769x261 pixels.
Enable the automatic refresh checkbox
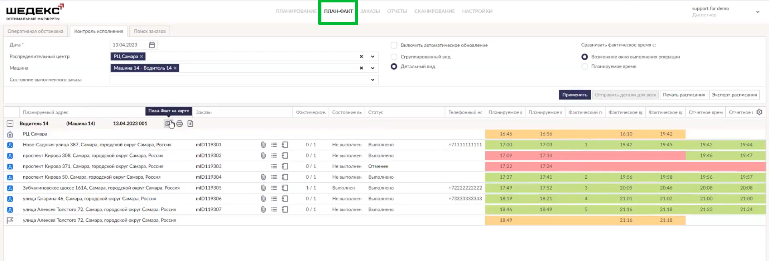pyautogui.click(x=394, y=45)
